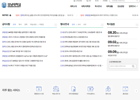Viewport: 140px width, 100px height.
Task: Open the 대학/대학원 main menu
Action: 86,6
